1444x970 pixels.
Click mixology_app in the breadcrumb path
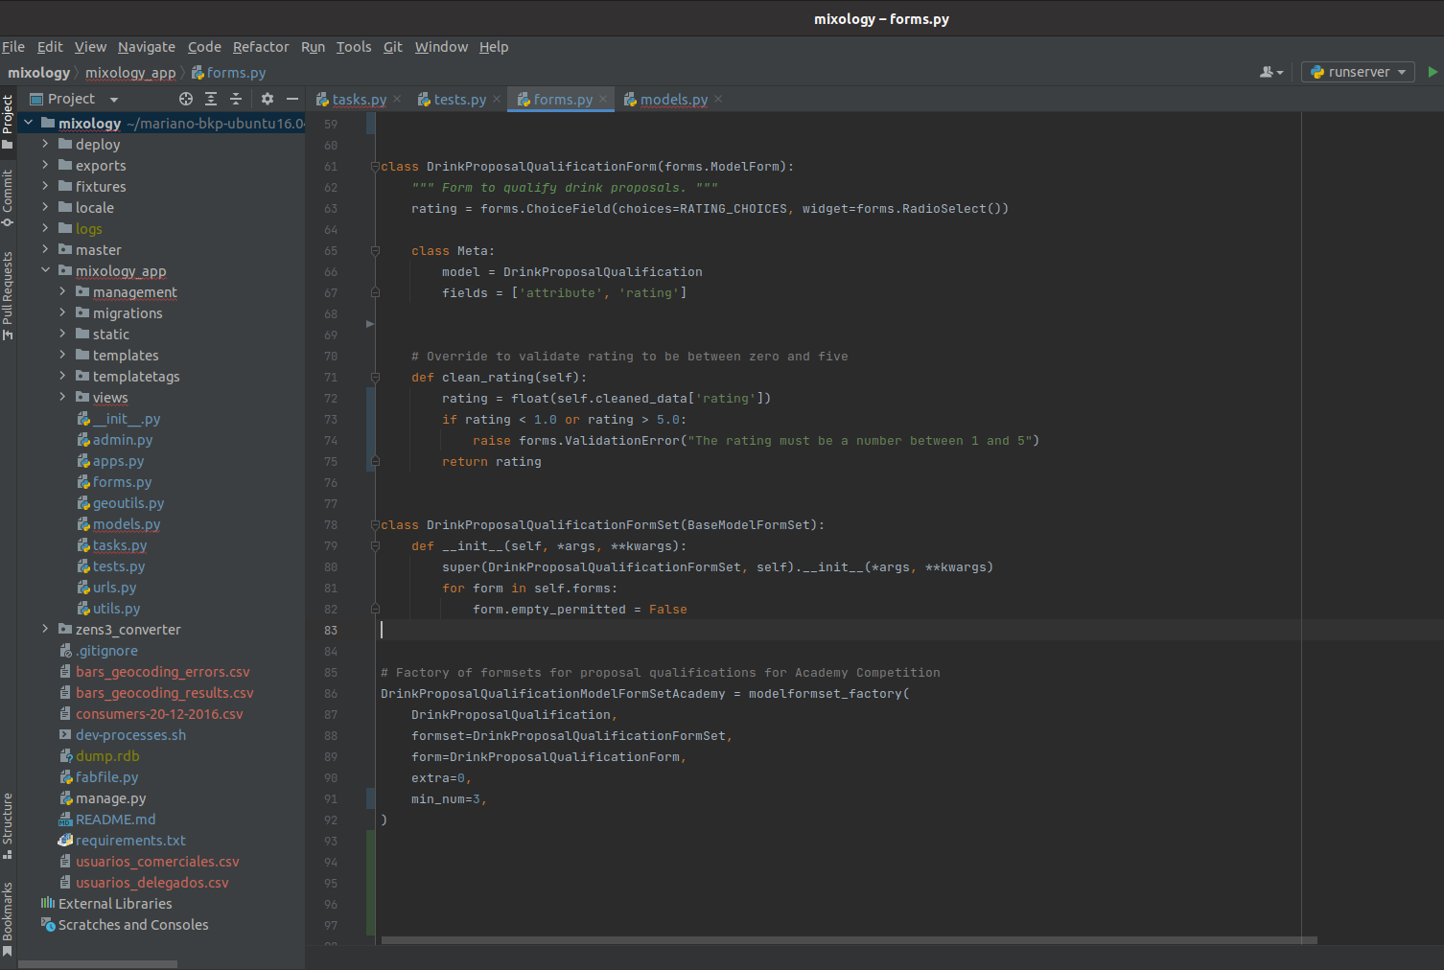coord(130,73)
